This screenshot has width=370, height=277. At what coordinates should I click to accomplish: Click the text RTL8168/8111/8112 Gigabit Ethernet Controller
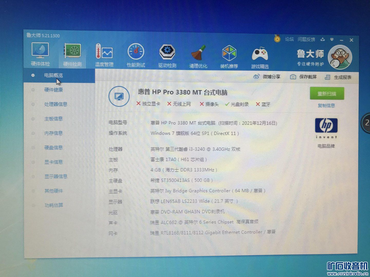pyautogui.click(x=211, y=232)
